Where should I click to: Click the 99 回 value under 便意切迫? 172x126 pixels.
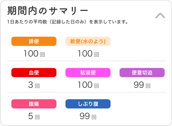[142, 85]
